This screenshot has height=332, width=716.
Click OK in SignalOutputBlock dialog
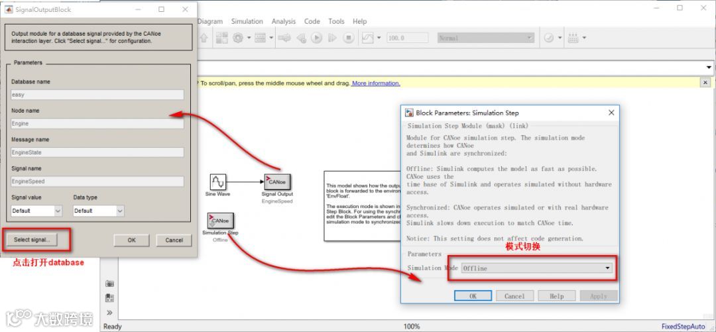pyautogui.click(x=131, y=240)
